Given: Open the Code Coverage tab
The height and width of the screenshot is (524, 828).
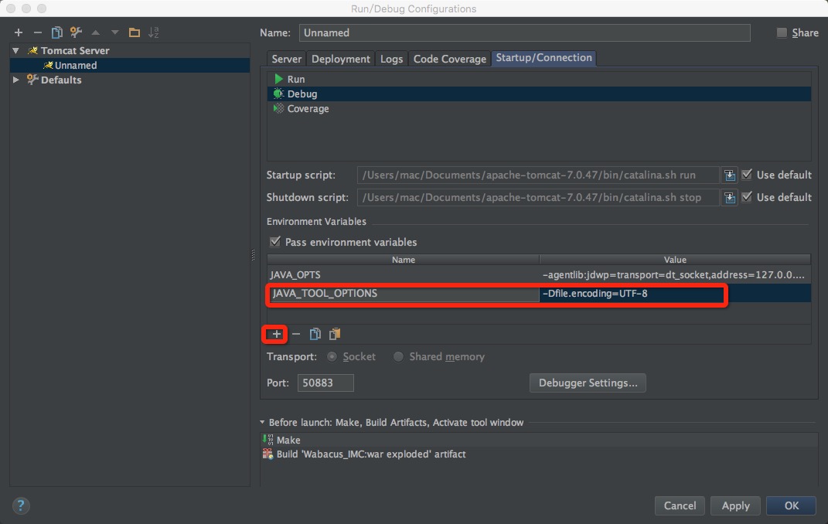Looking at the screenshot, I should (x=449, y=59).
